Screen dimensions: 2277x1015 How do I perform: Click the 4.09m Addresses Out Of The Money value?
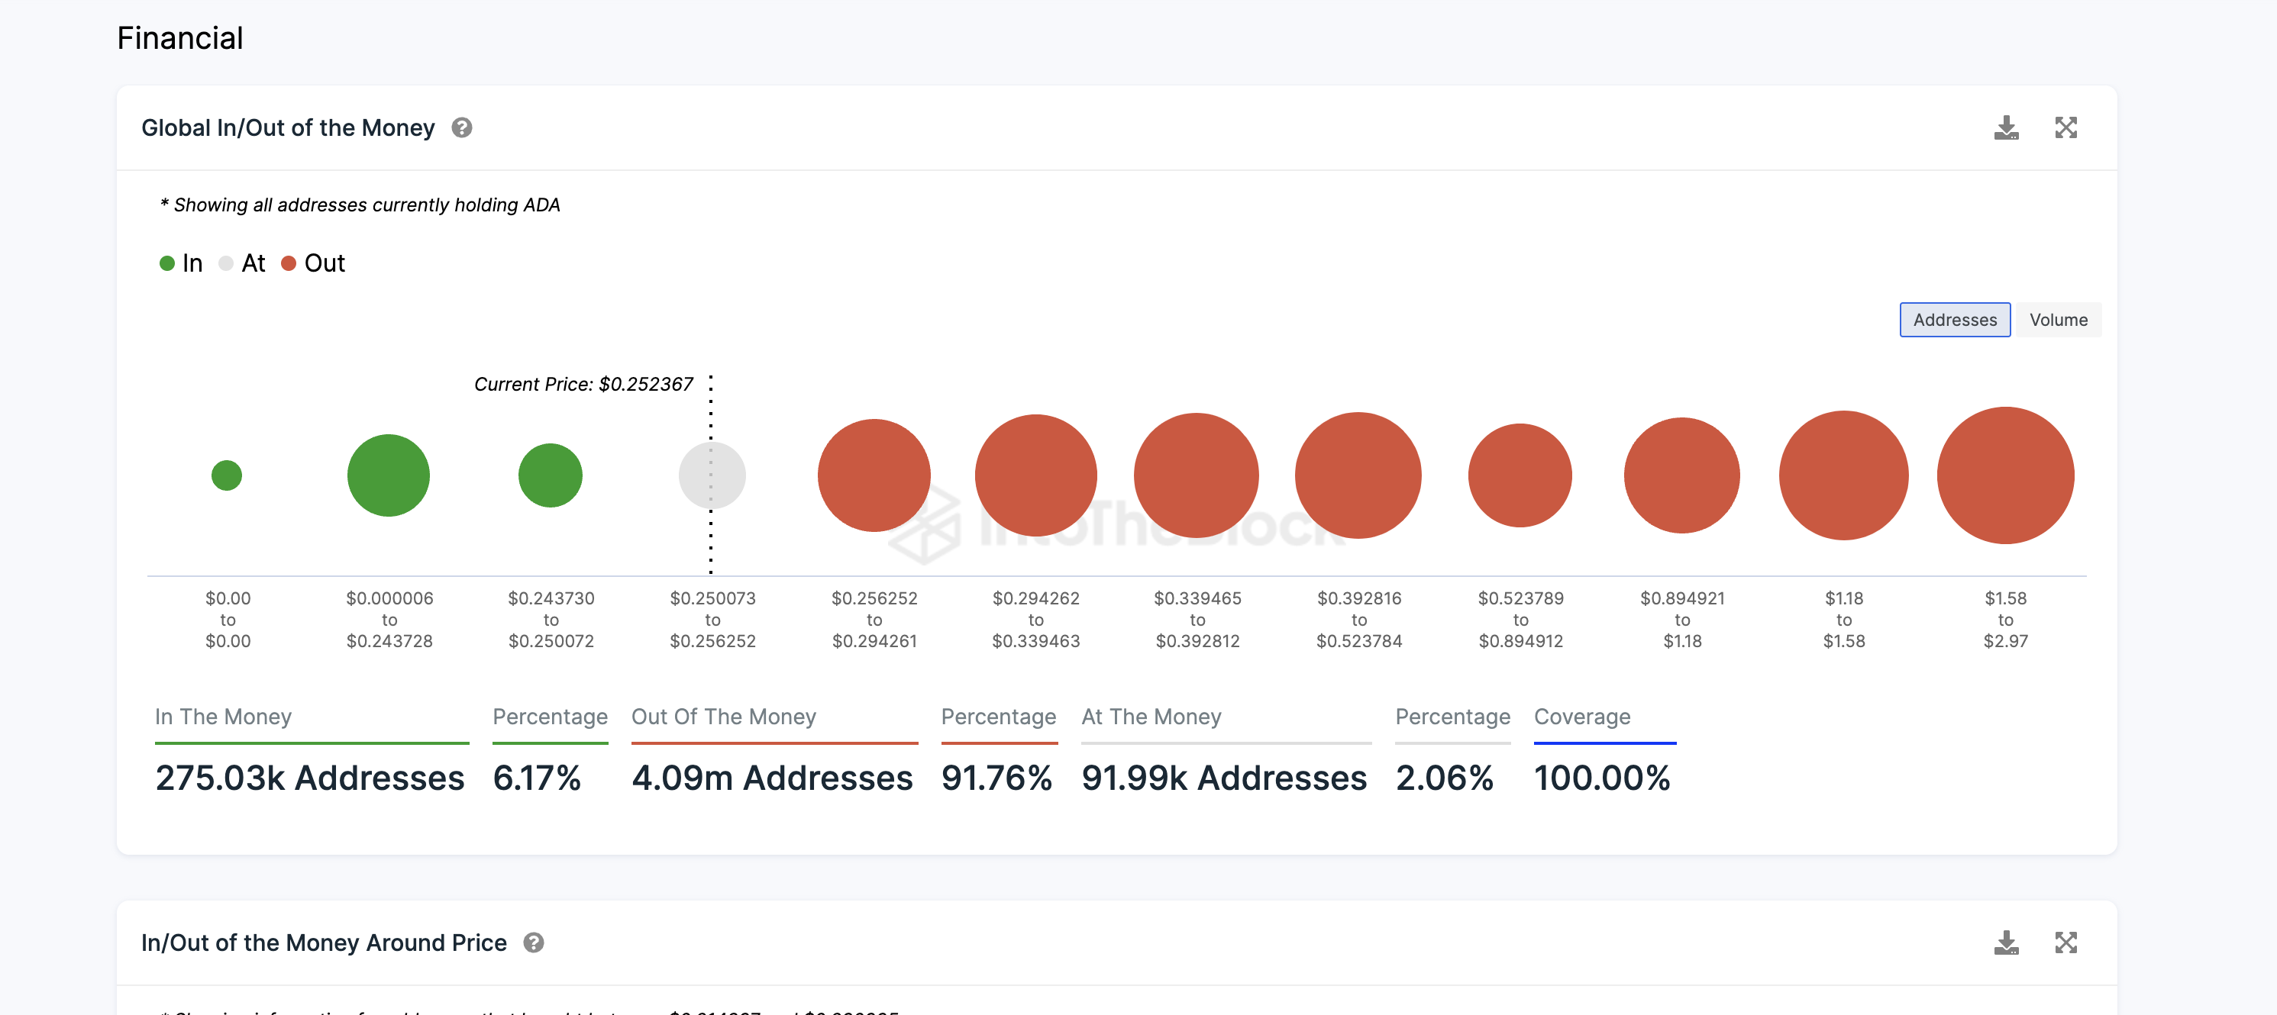coord(772,778)
